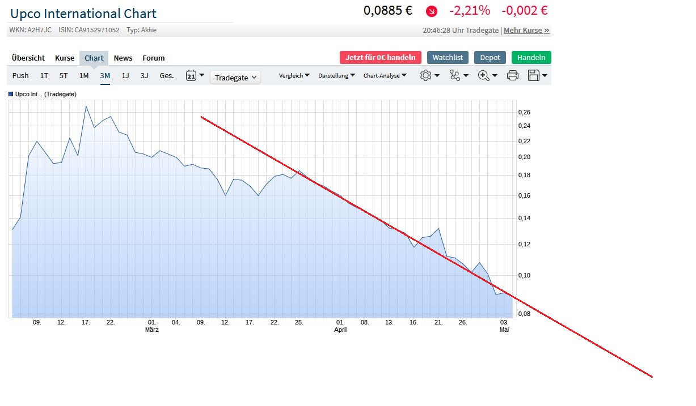
Task: Open the Darstellung dropdown
Action: (336, 75)
